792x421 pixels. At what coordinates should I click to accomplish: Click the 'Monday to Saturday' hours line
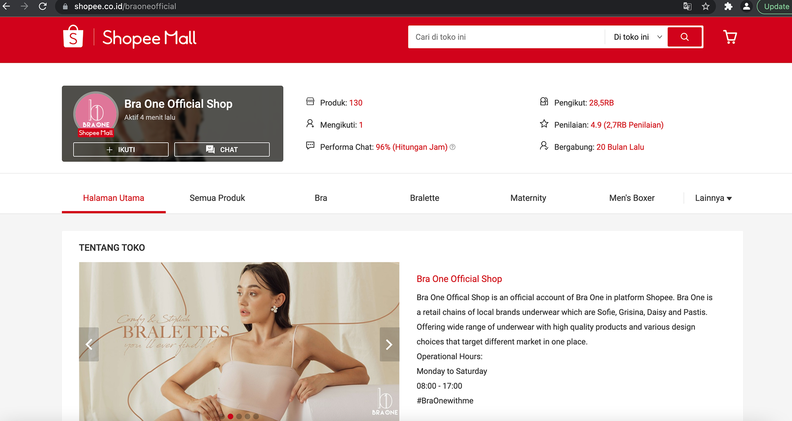pos(452,371)
